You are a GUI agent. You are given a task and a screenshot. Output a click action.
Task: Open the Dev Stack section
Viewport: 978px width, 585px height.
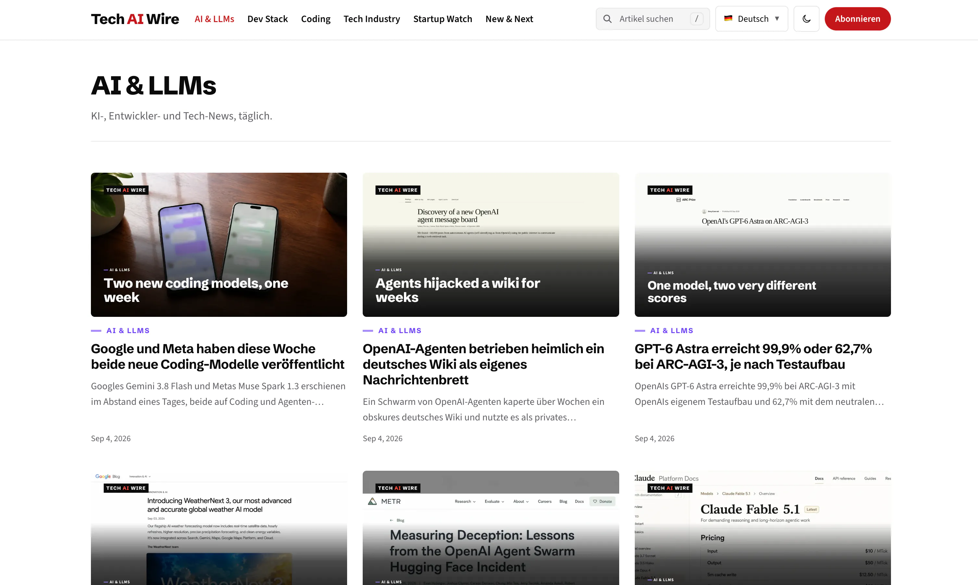268,19
